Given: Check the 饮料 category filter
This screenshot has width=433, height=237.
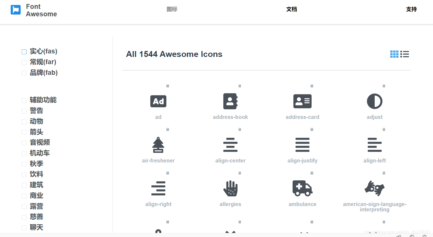Looking at the screenshot, I should click(24, 175).
